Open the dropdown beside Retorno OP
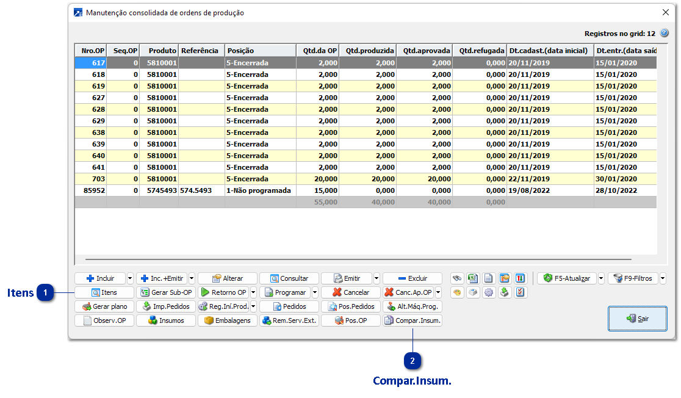 [x=252, y=292]
